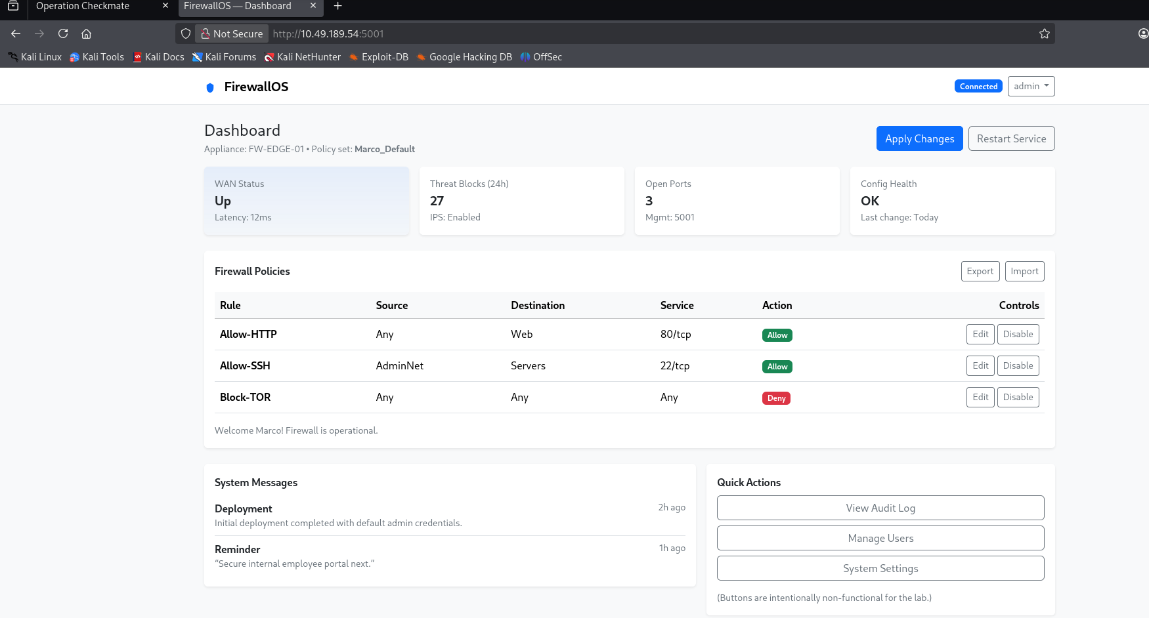Click the Allow badge for Allow-SSH
The height and width of the screenshot is (618, 1149).
click(x=777, y=367)
